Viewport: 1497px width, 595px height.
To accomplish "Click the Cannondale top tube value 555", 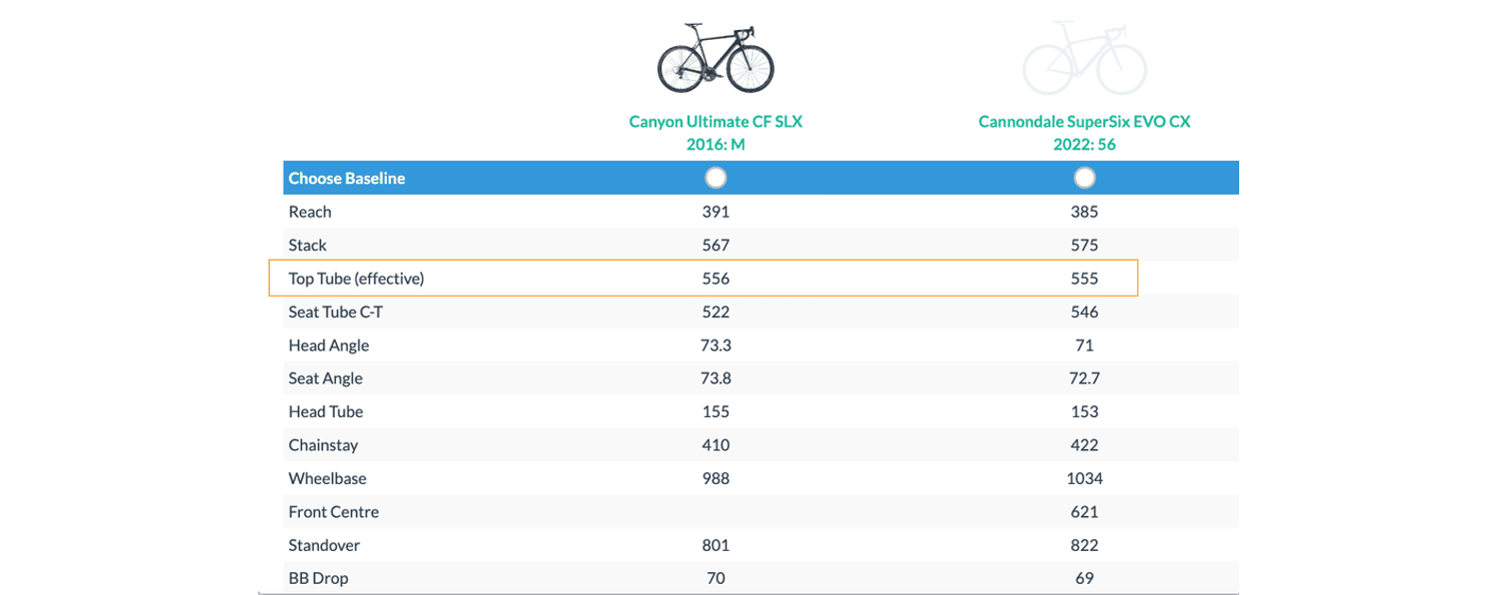I will click(1084, 279).
